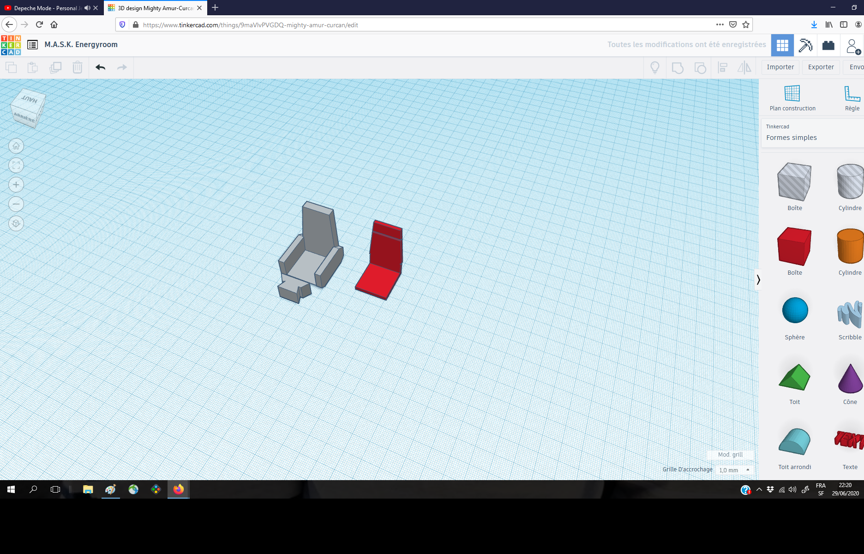
Task: Click the Paste toolbar icon
Action: 33,67
